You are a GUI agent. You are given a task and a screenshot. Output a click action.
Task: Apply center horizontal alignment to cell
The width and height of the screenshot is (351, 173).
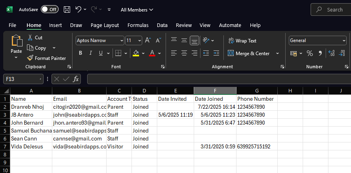point(184,53)
